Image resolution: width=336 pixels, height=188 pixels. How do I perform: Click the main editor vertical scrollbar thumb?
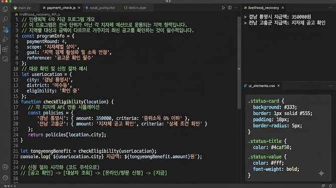[239, 62]
